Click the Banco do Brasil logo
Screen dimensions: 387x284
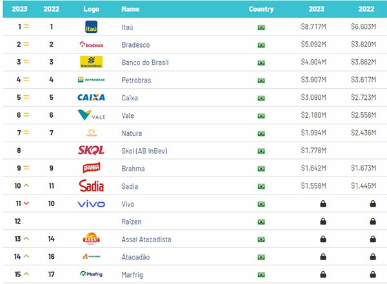(x=91, y=62)
